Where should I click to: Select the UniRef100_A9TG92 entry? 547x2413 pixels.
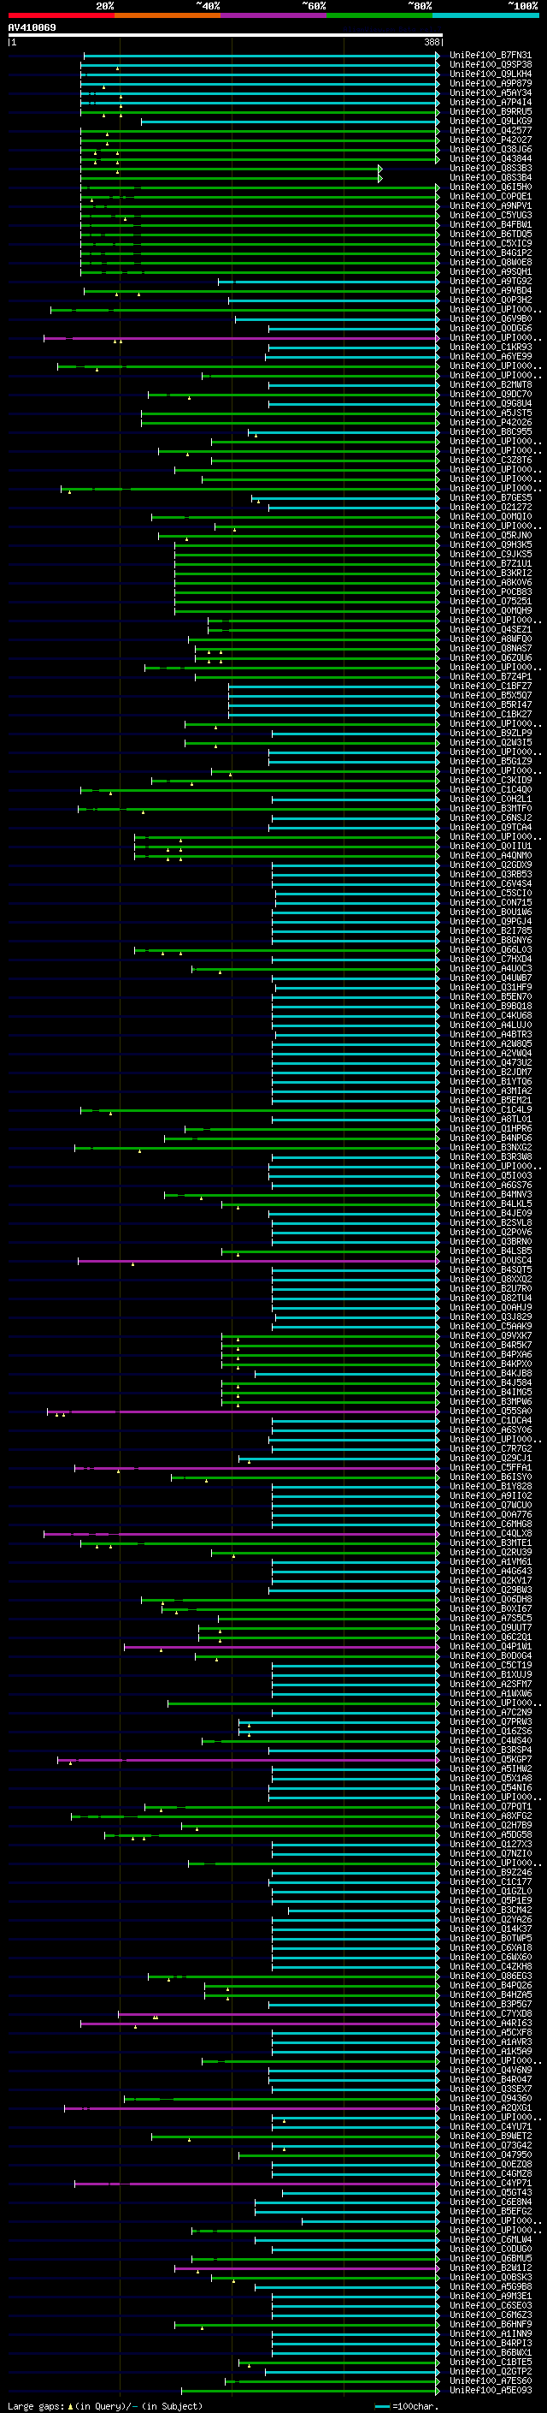click(x=491, y=281)
